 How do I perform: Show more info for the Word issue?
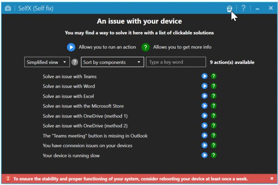(x=214, y=86)
